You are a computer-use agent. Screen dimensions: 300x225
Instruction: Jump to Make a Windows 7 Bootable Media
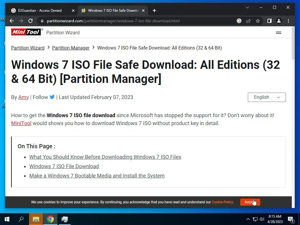97,176
